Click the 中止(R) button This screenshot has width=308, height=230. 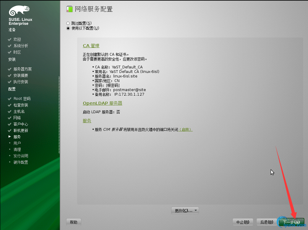(x=243, y=222)
